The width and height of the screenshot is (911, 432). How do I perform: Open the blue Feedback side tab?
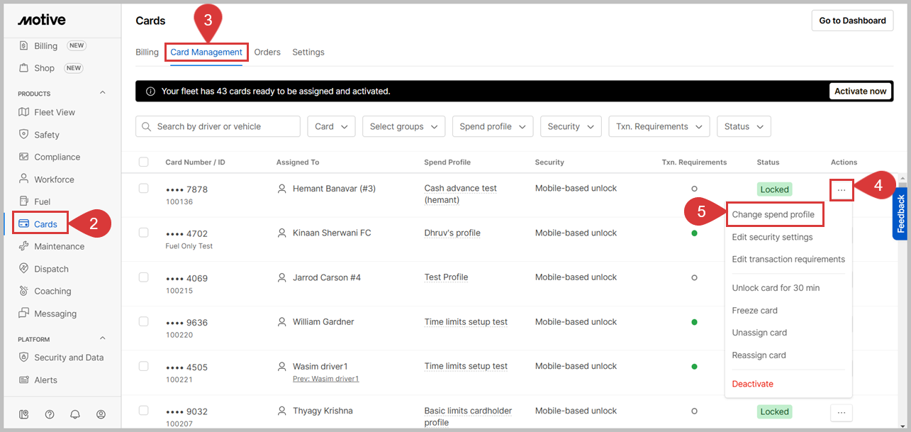coord(900,214)
